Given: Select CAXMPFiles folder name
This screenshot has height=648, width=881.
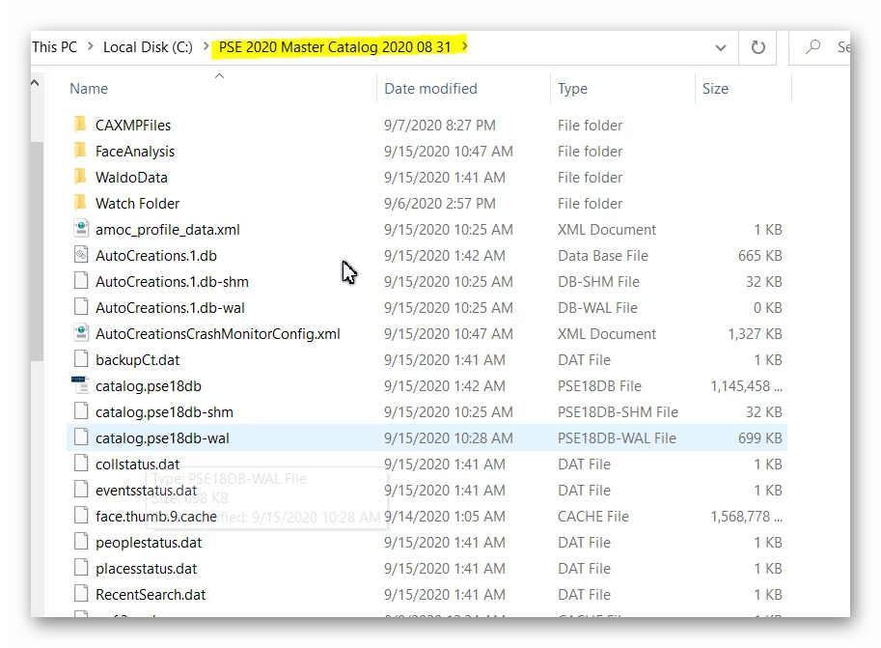Looking at the screenshot, I should [133, 126].
